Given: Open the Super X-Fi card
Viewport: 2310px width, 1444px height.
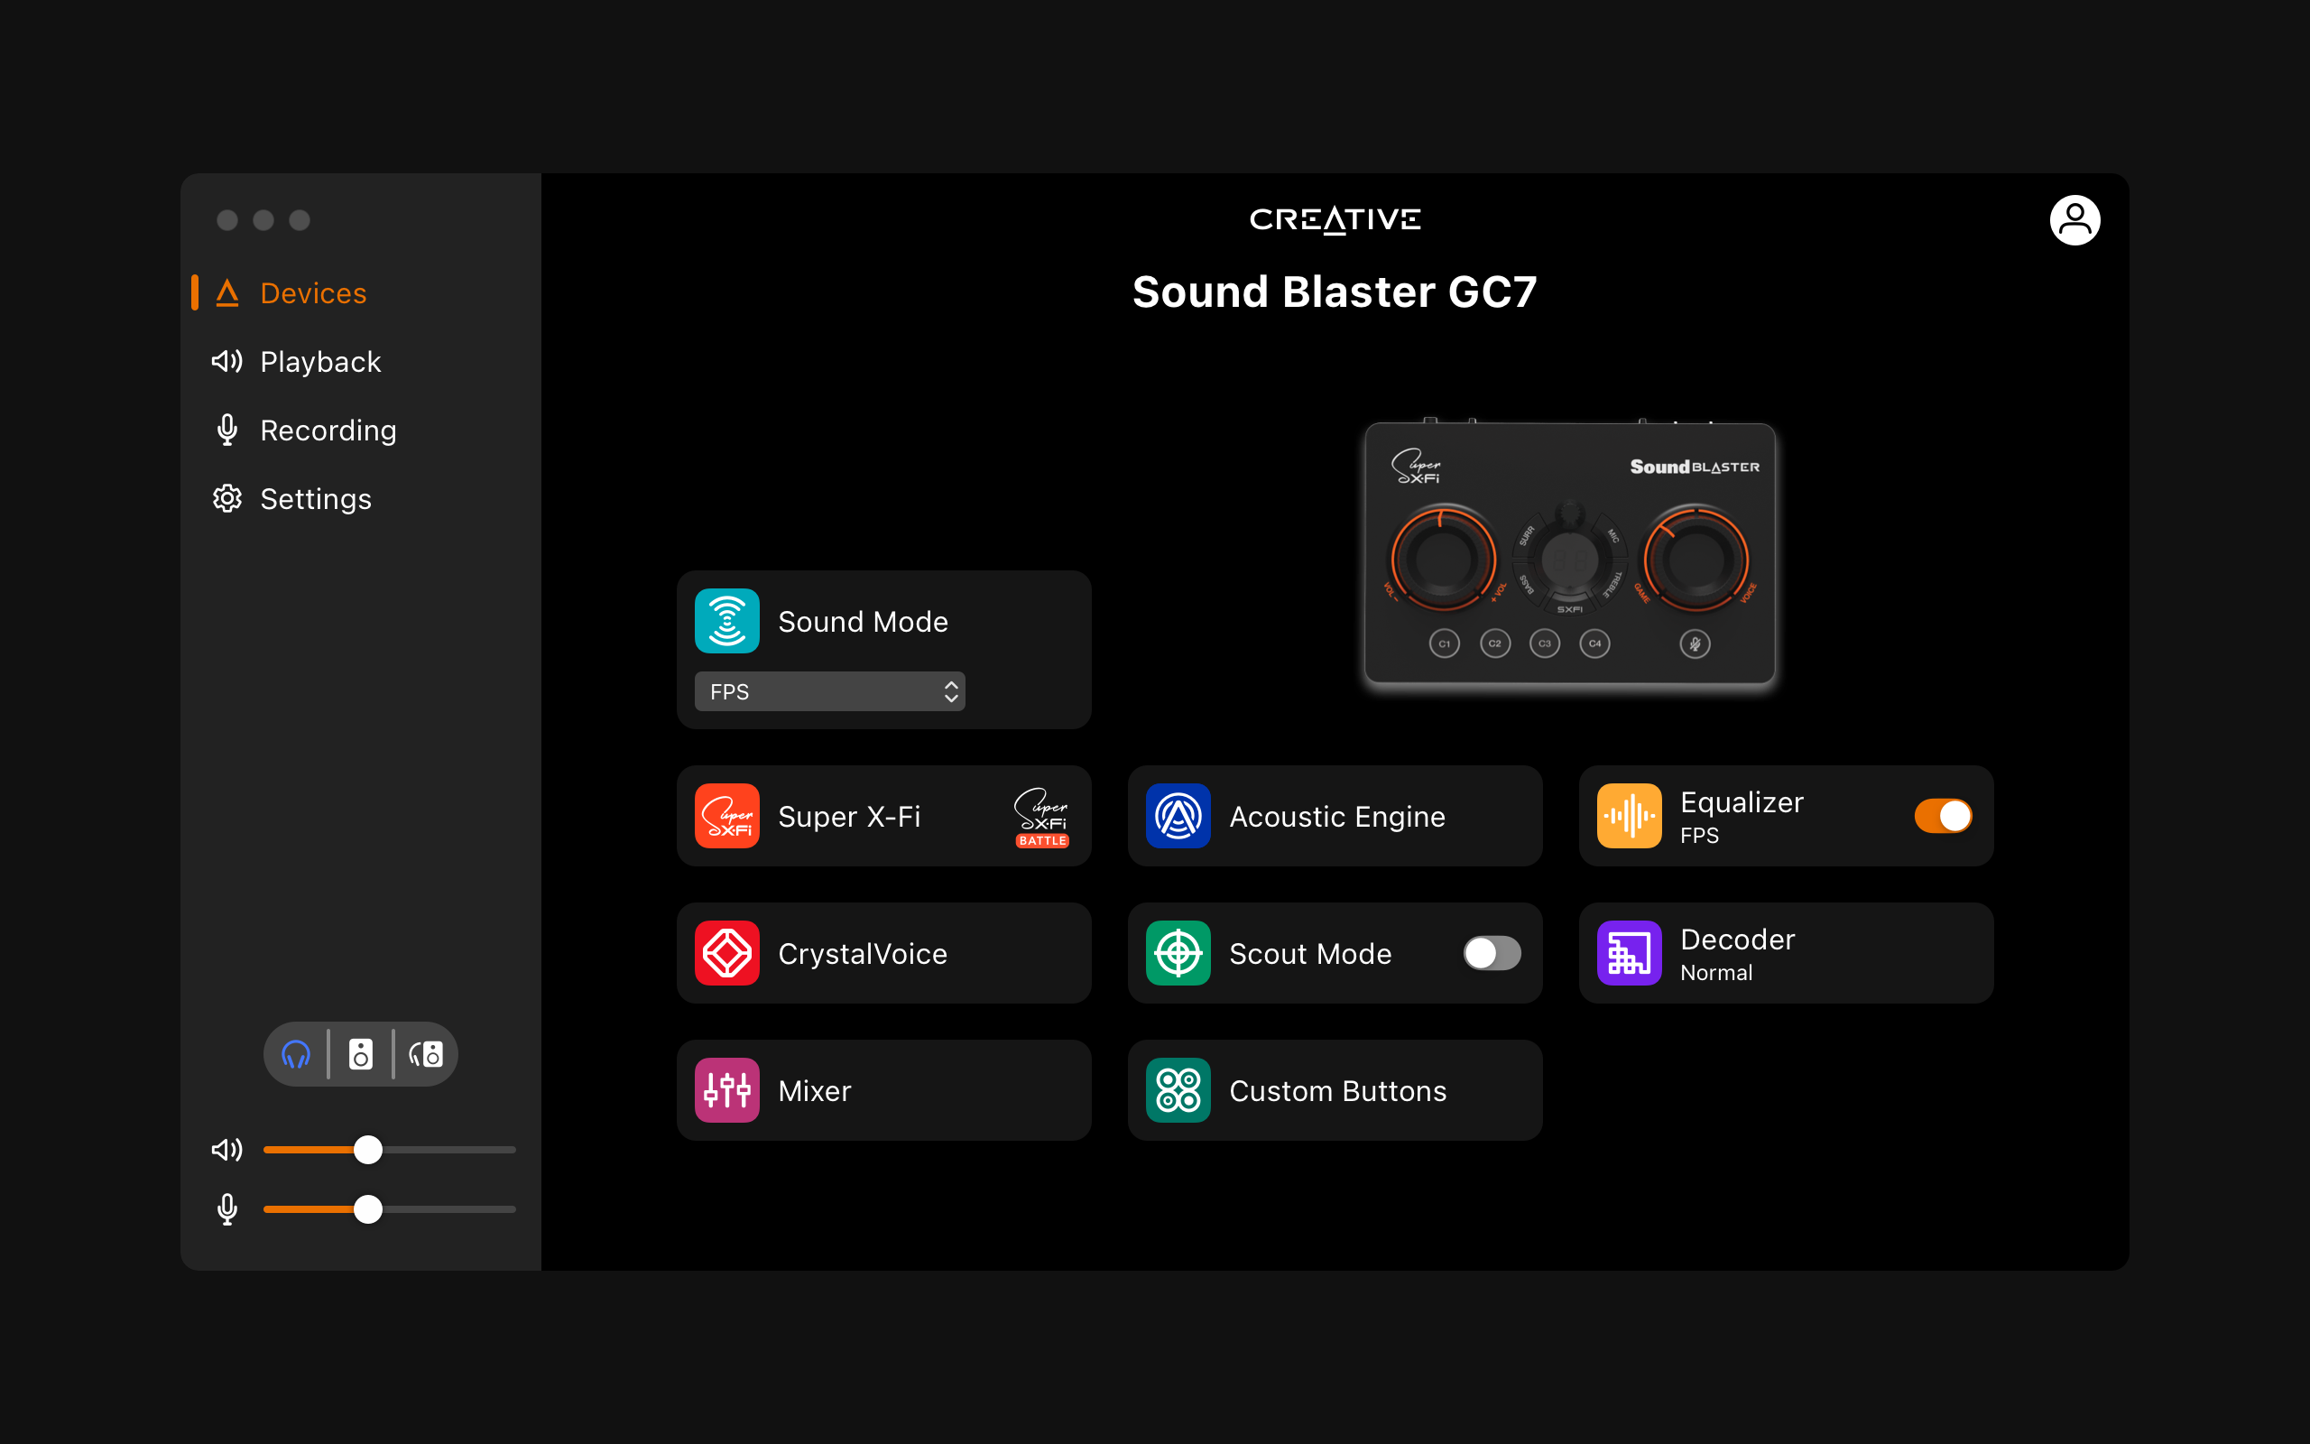Looking at the screenshot, I should [x=884, y=816].
